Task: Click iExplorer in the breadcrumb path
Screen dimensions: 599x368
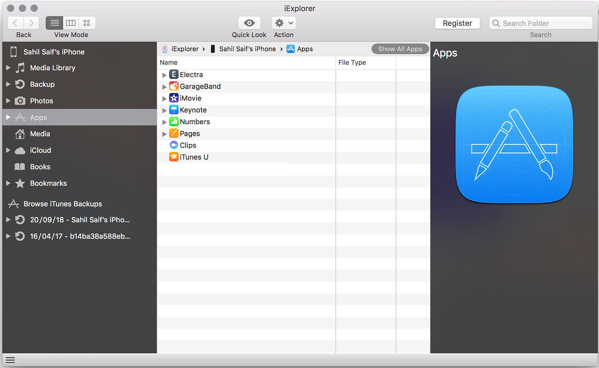Action: click(x=185, y=49)
